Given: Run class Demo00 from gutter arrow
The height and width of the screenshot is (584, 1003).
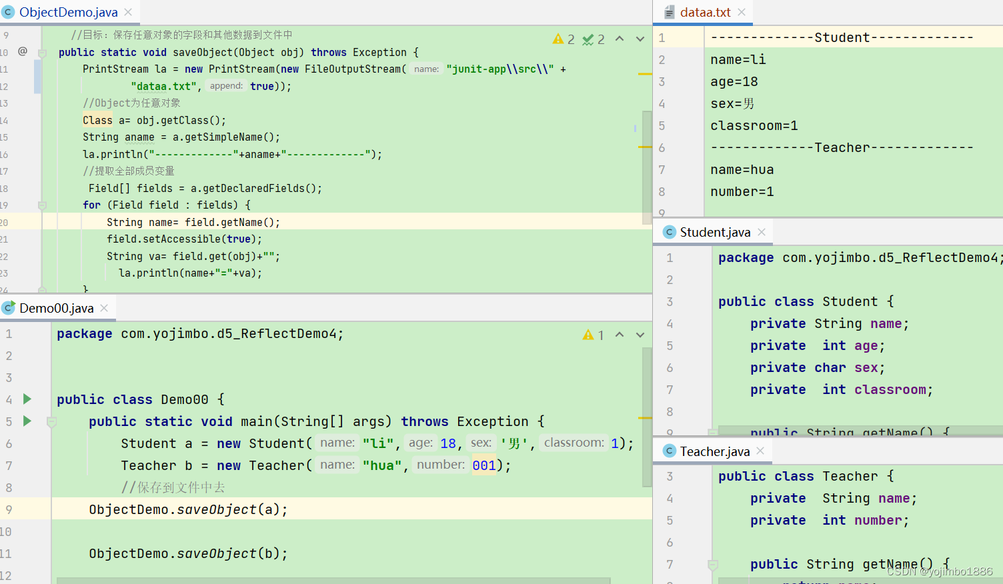Looking at the screenshot, I should [x=27, y=399].
